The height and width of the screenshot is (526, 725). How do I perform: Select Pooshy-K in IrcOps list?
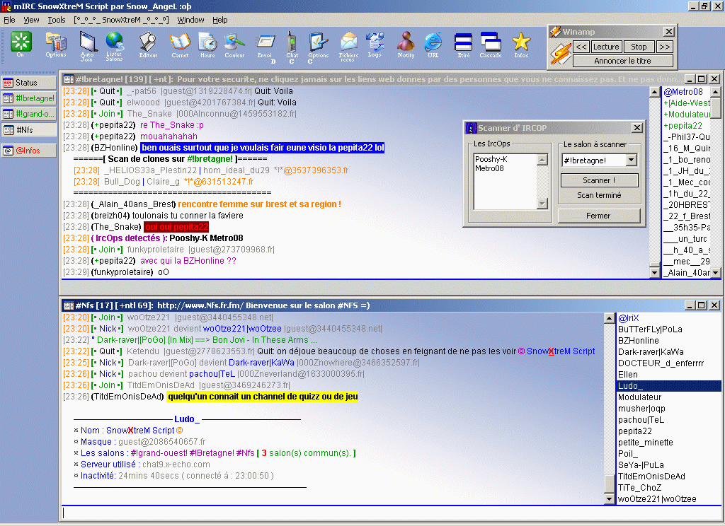pos(491,159)
